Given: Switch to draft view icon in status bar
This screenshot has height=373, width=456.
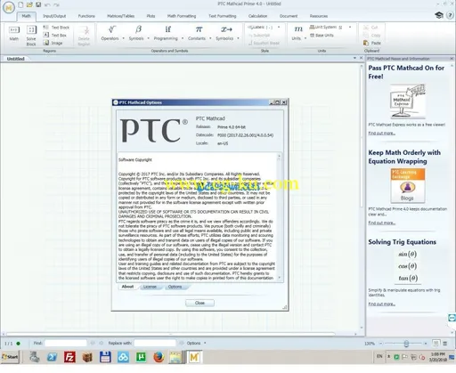Looking at the screenshot, I should (444, 344).
